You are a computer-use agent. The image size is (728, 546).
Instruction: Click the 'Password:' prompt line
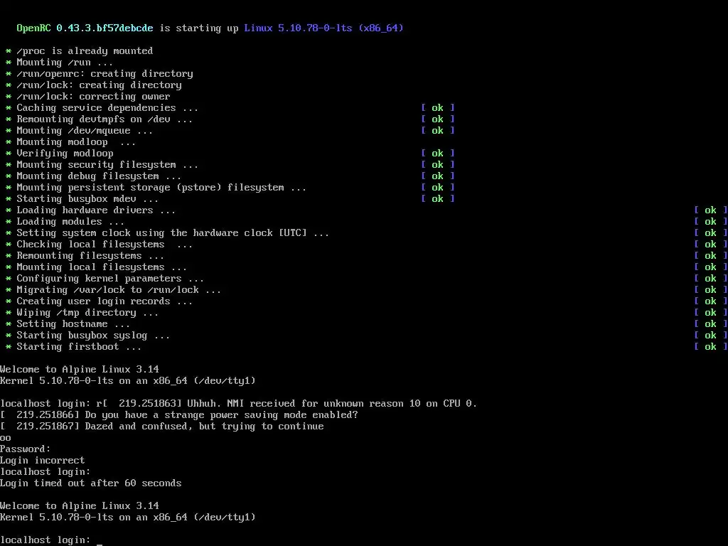pyautogui.click(x=26, y=449)
